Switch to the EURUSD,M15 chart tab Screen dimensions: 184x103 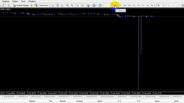tap(64, 97)
